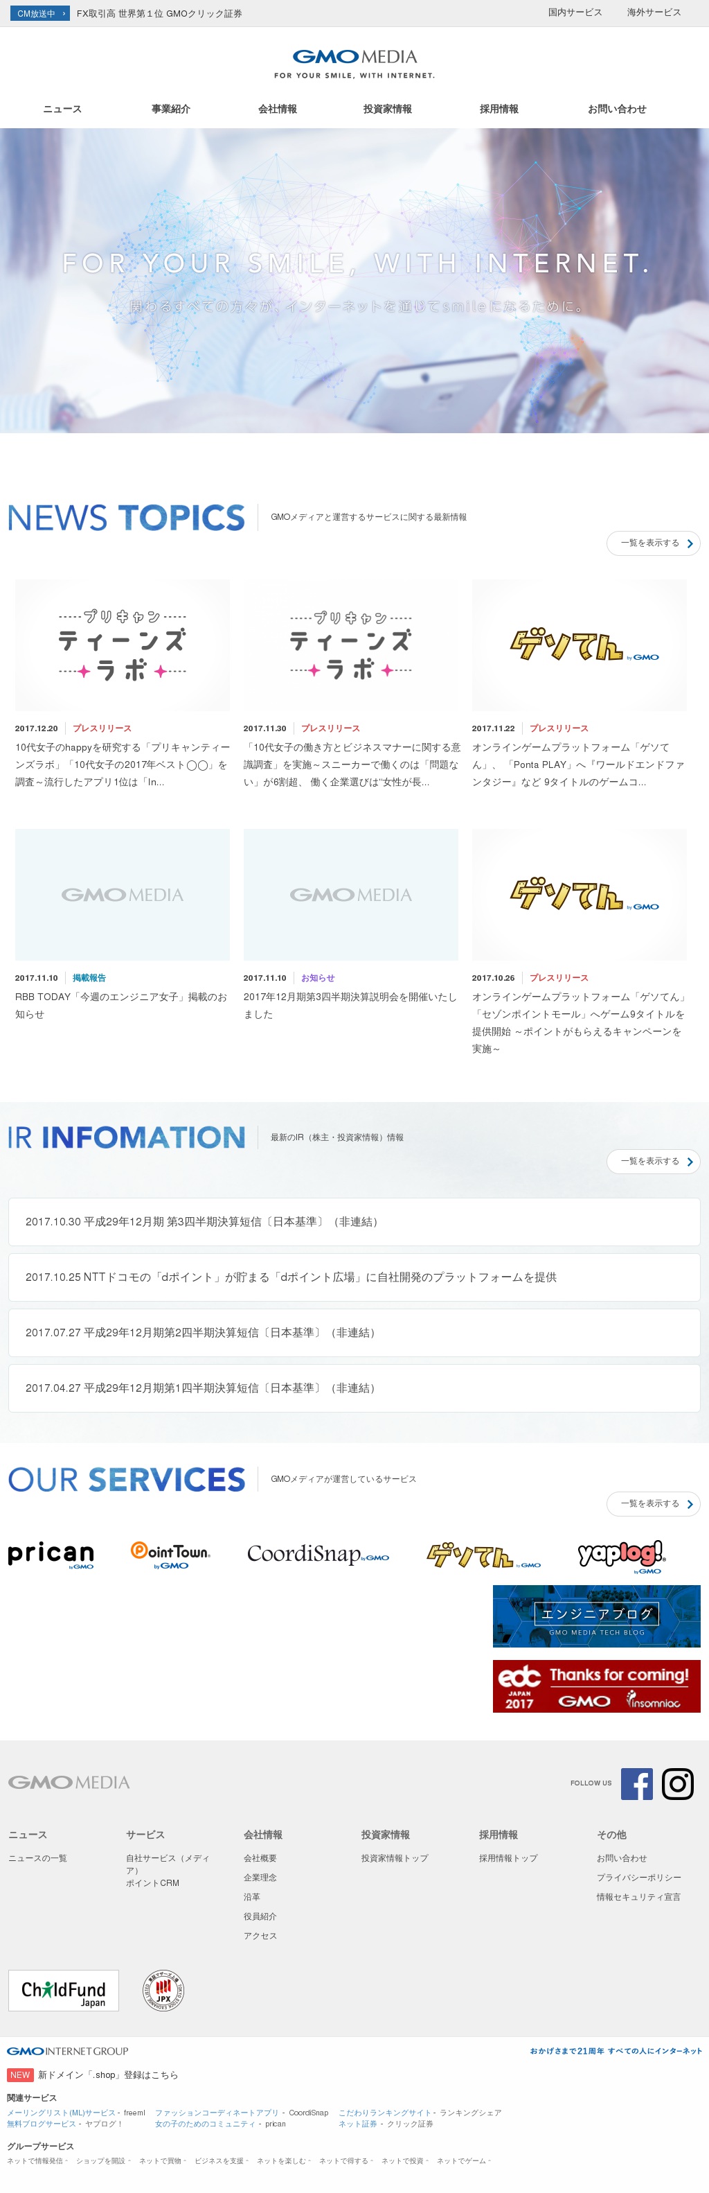Click 新ドメイン「.shop」登録はこちら link

108,2074
